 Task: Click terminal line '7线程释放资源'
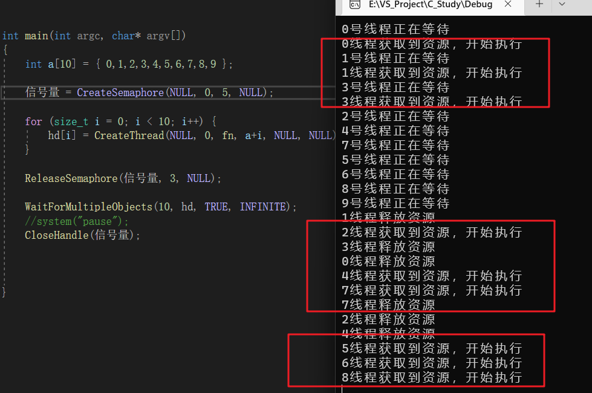388,305
